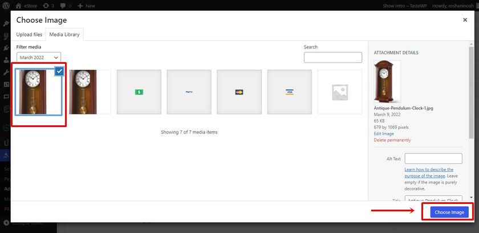479x233 pixels.
Task: Select the second pendulum clock thumbnail
Action: 89,92
